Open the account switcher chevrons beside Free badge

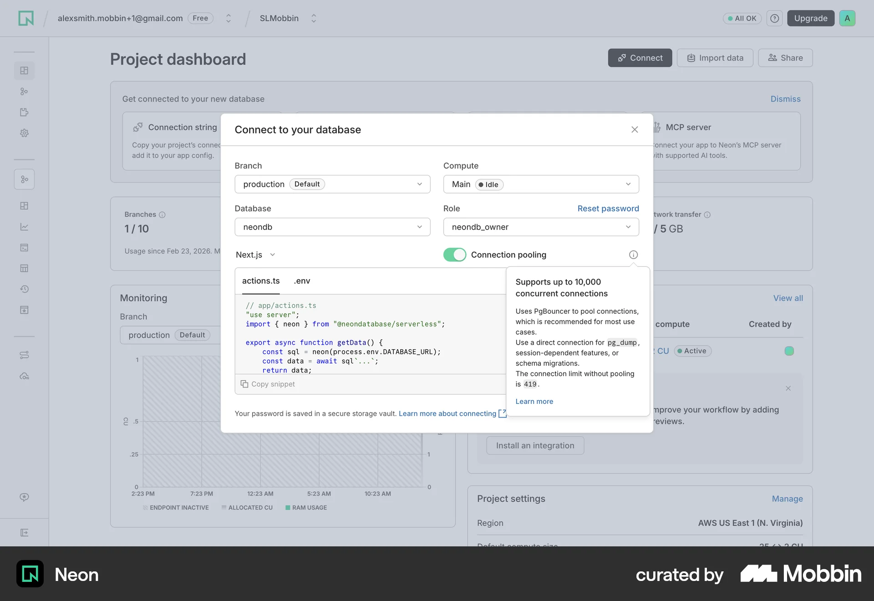[229, 18]
